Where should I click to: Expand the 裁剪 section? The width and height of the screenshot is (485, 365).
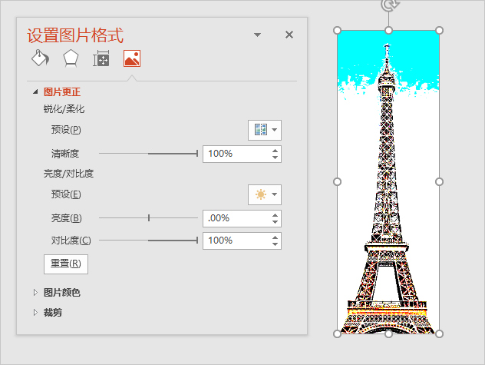point(35,313)
